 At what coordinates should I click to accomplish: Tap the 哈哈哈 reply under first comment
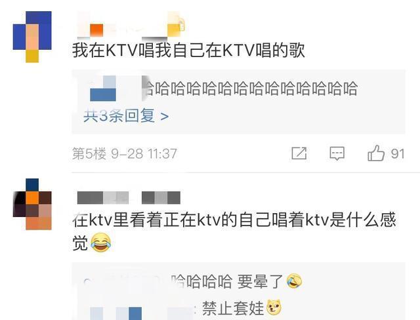pos(251,89)
